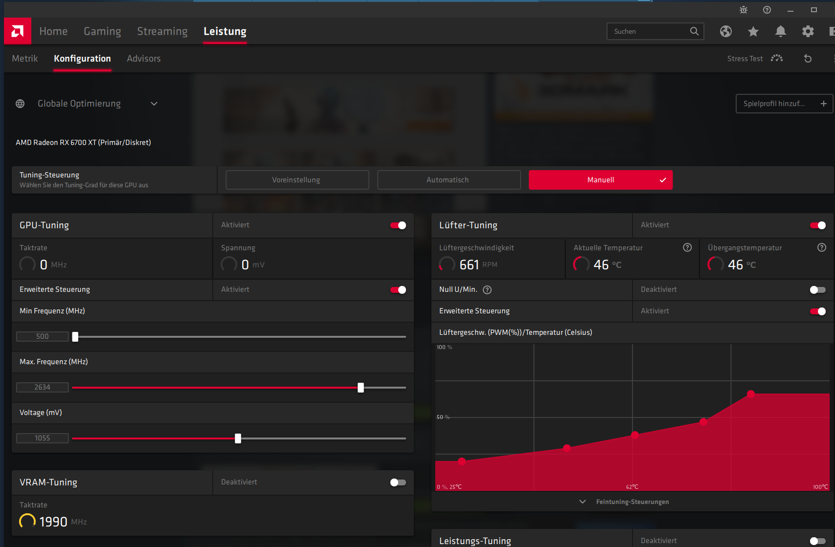Select the fan curve point just below 50%

(x=703, y=422)
